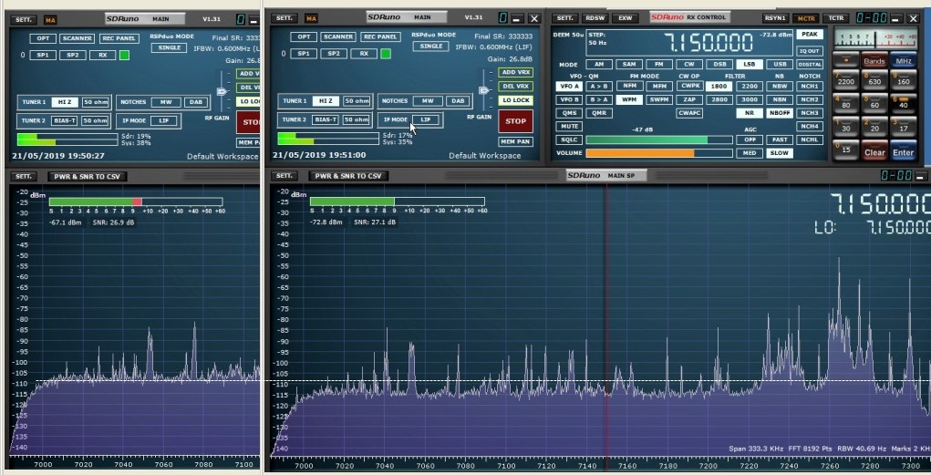The image size is (931, 475).
Task: Click the S-meter gauge in RX Control
Action: point(875,38)
